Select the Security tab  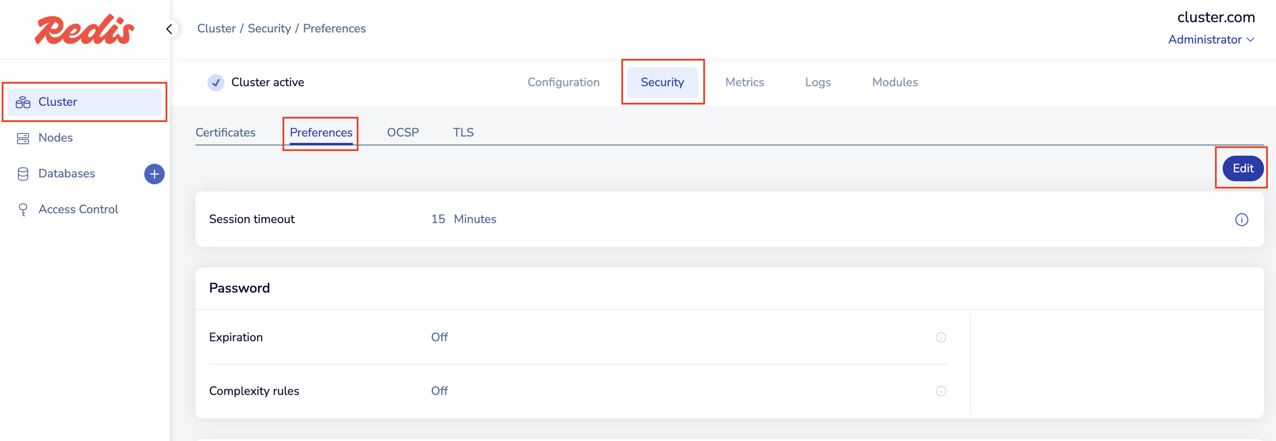point(662,82)
